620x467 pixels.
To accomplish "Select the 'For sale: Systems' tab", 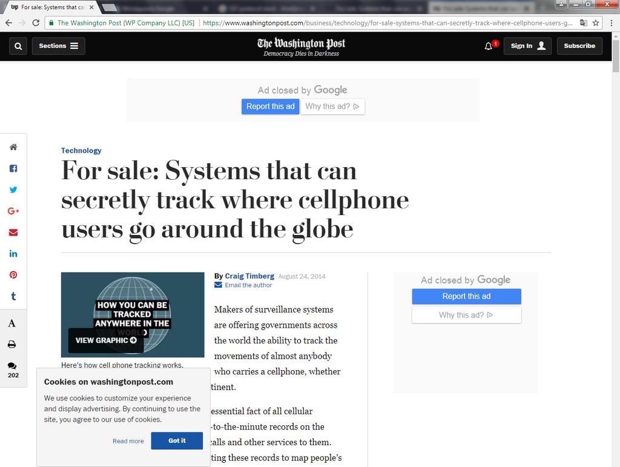I will [x=51, y=7].
